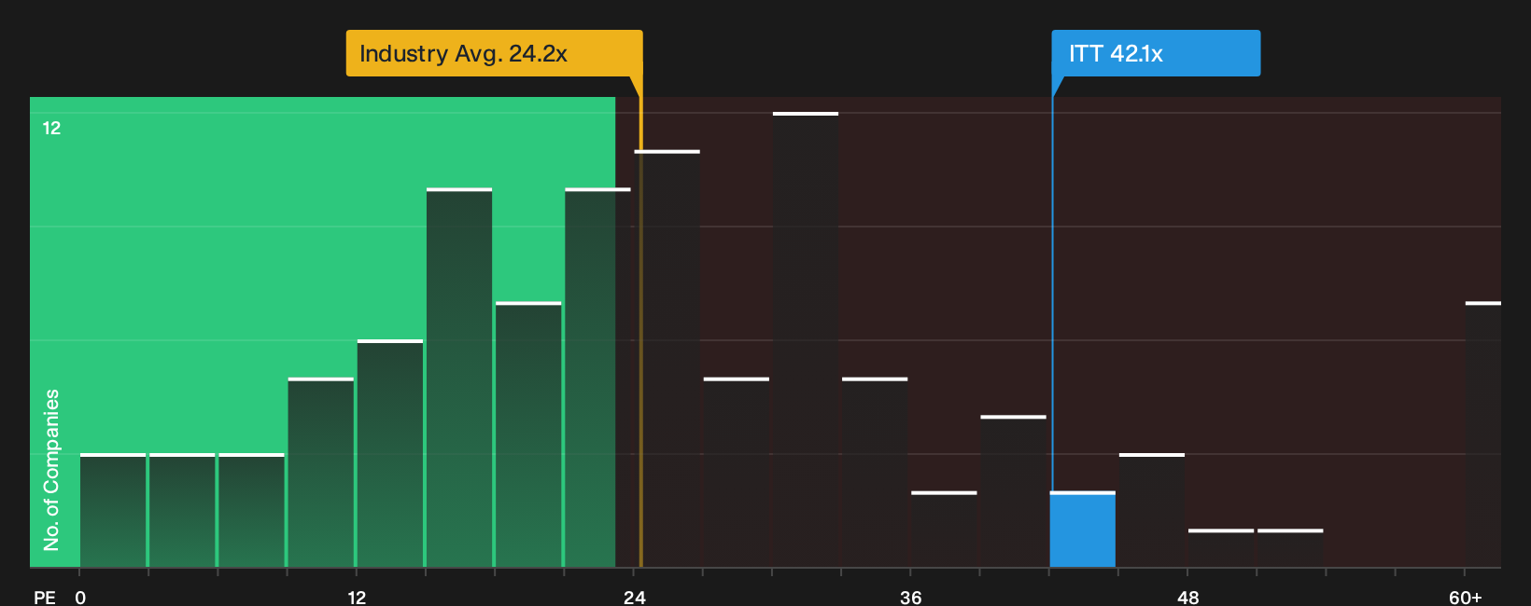Screen dimensions: 1531x606
Task: Click the x-axis tick label 24
Action: 635,598
